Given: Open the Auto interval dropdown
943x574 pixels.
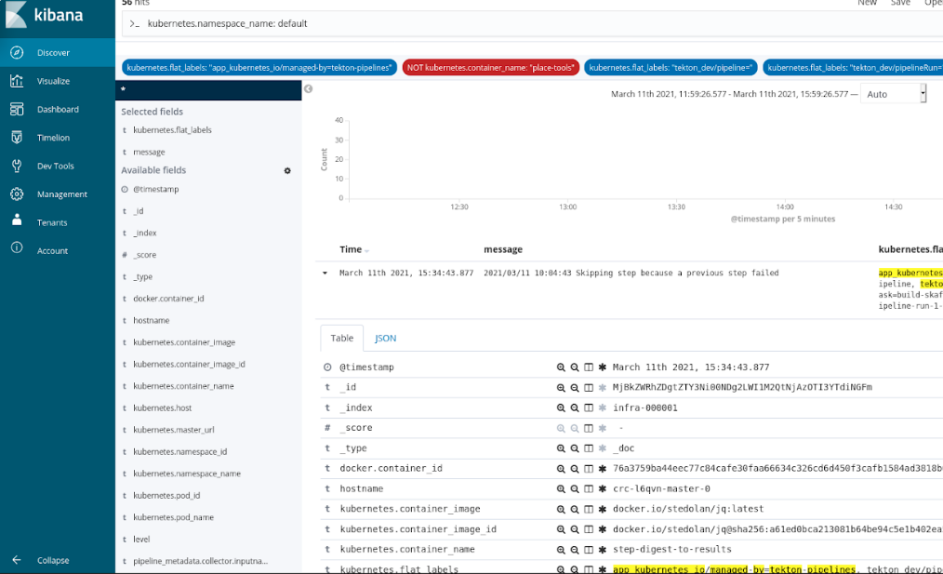Looking at the screenshot, I should (x=895, y=94).
